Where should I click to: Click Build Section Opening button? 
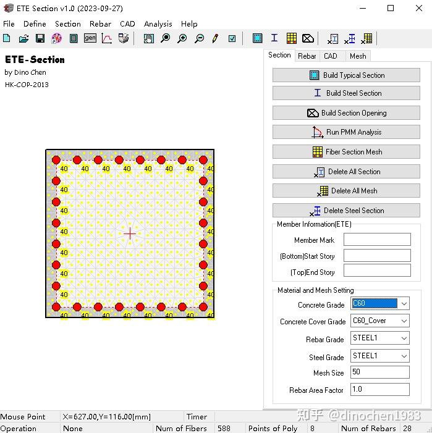pos(346,113)
